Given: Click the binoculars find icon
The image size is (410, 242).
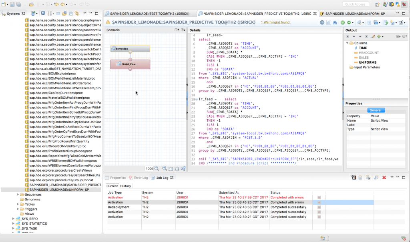Looking at the screenshot, I should coord(335,22).
